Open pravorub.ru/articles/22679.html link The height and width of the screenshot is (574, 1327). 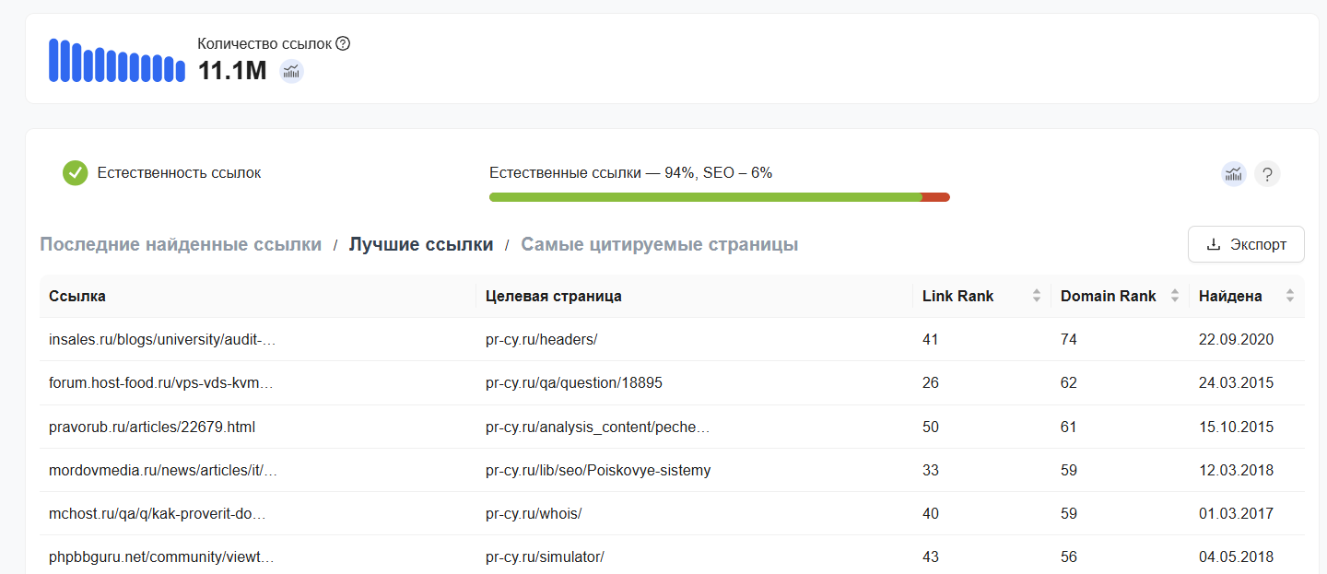[x=151, y=427]
